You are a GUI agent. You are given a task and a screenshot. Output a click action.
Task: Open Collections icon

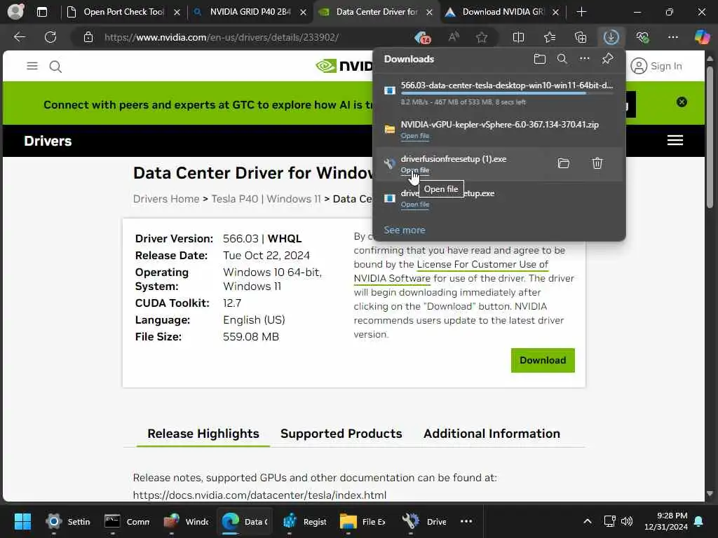point(581,37)
